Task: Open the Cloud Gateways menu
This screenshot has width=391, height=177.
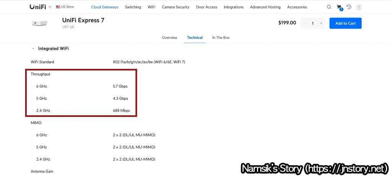Action: (x=105, y=7)
